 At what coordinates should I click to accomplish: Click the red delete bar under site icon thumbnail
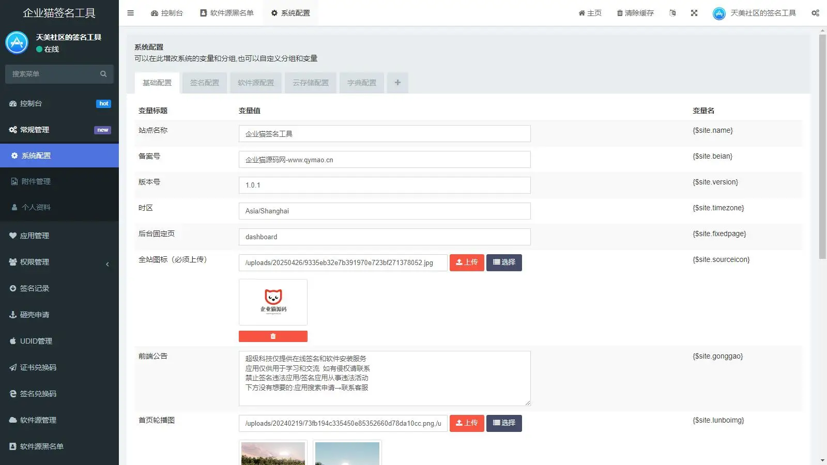pyautogui.click(x=273, y=336)
